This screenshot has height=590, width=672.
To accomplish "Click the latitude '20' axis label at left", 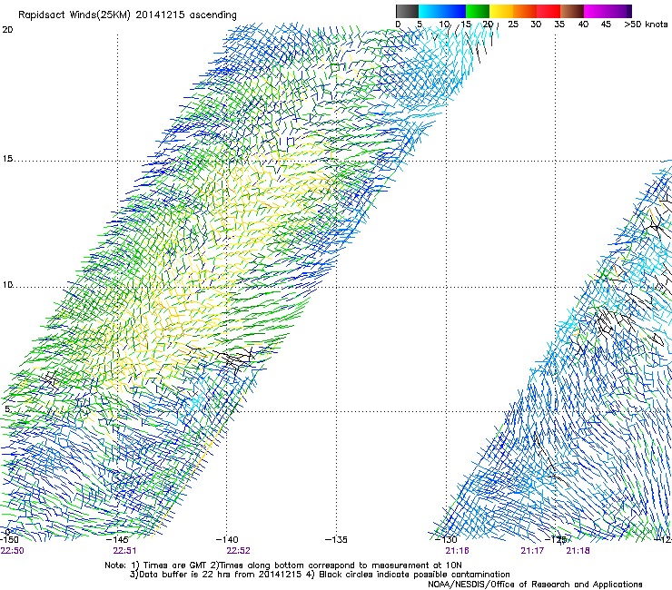I will pyautogui.click(x=7, y=30).
